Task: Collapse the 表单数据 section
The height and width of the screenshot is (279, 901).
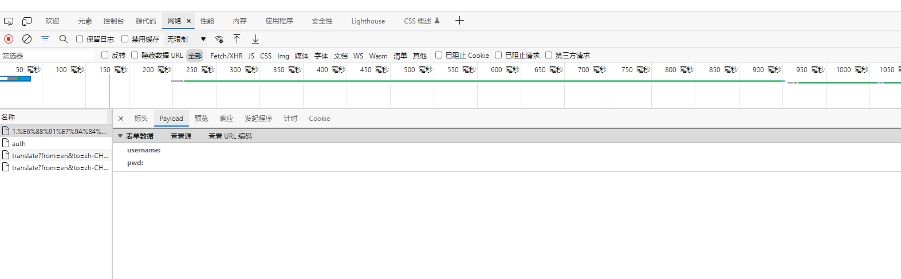Action: 120,136
